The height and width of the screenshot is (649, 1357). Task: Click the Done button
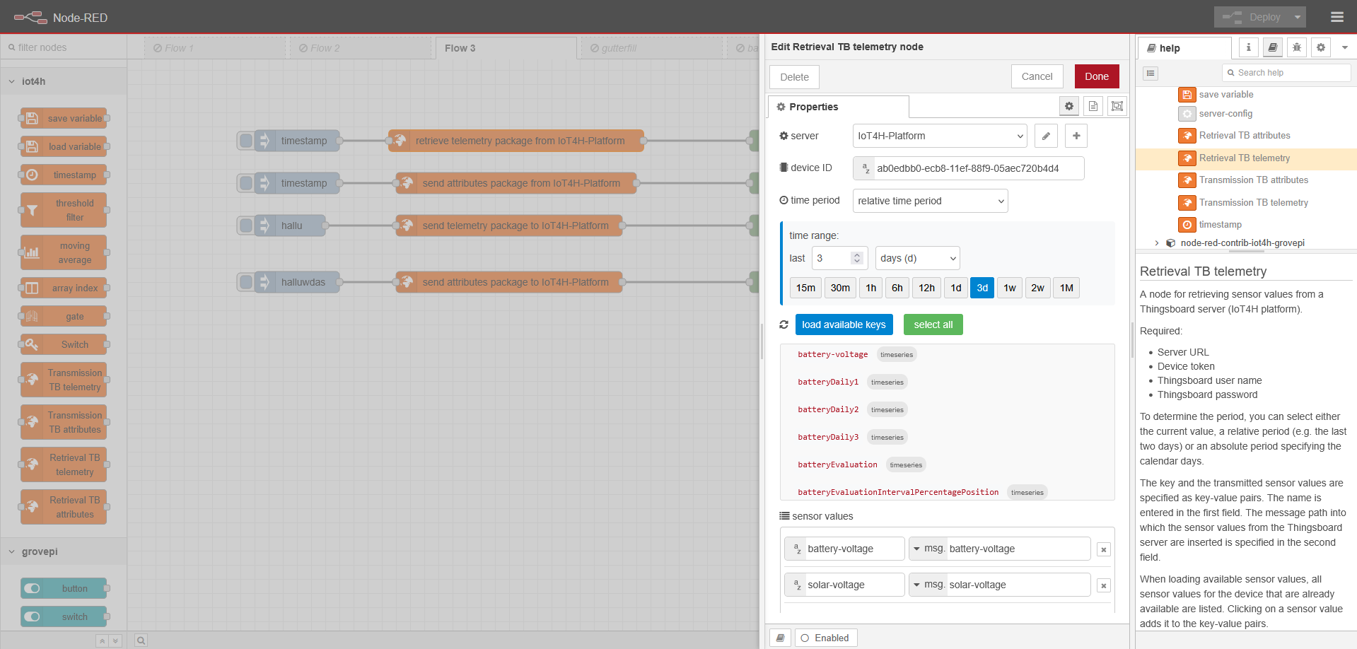1097,76
